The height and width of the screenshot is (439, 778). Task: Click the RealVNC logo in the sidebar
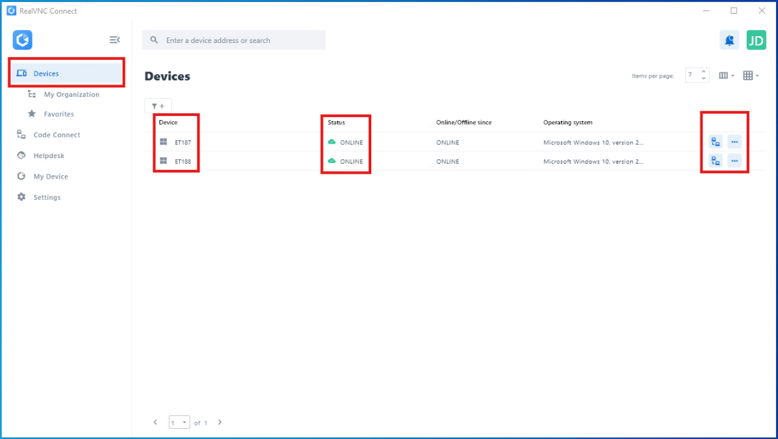coord(22,40)
